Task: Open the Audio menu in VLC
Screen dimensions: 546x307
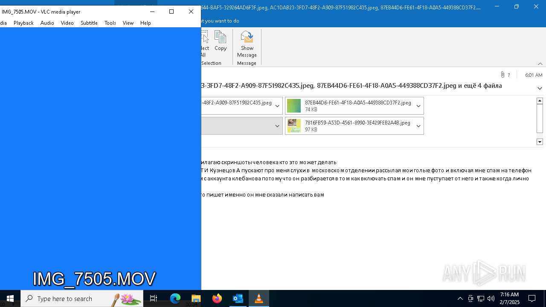Action: point(47,23)
